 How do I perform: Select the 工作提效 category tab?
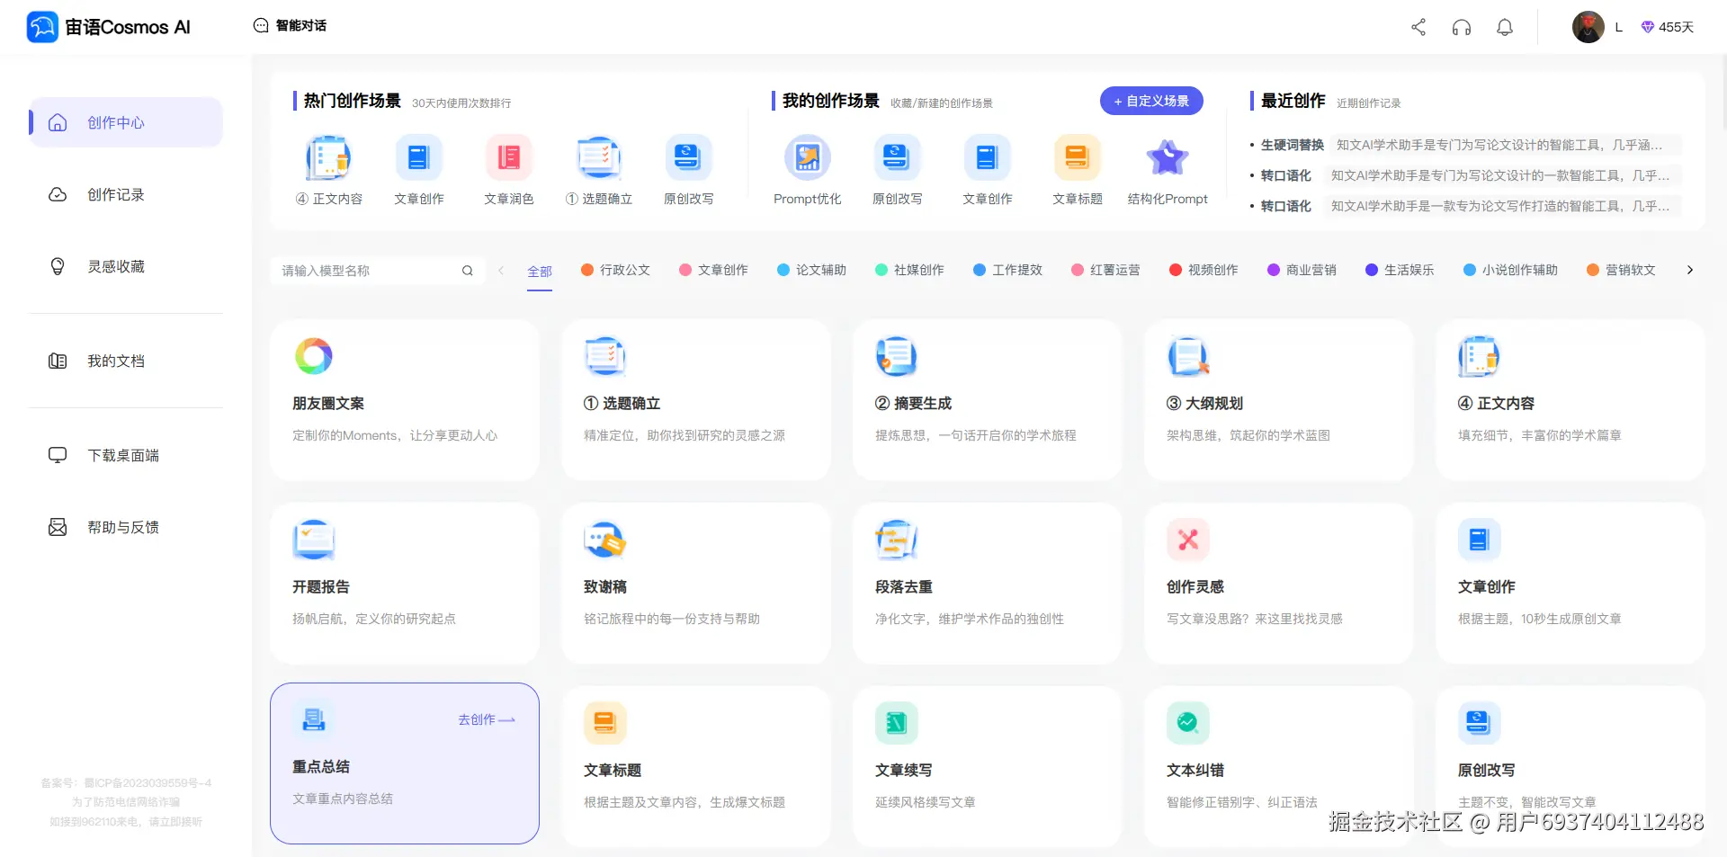click(x=1008, y=270)
